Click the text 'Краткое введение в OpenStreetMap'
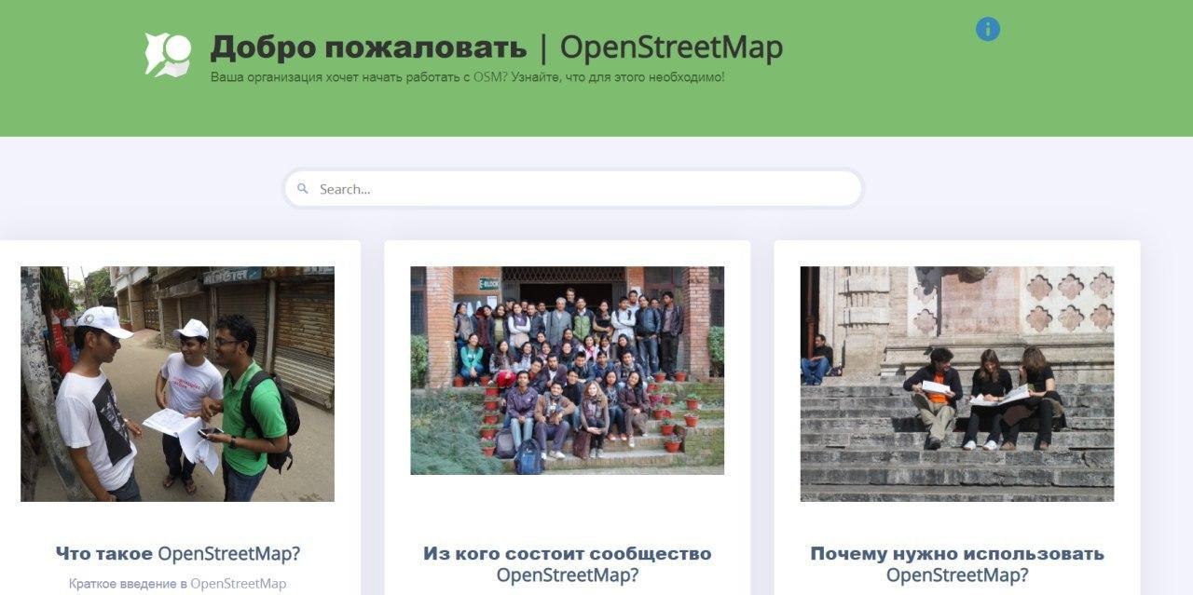The image size is (1193, 595). [x=178, y=584]
